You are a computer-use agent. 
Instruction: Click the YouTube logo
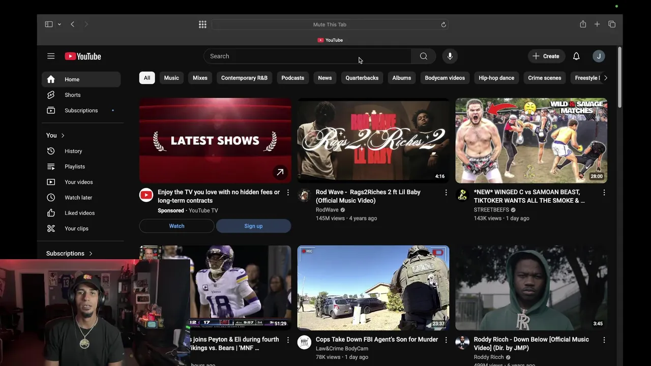83,56
